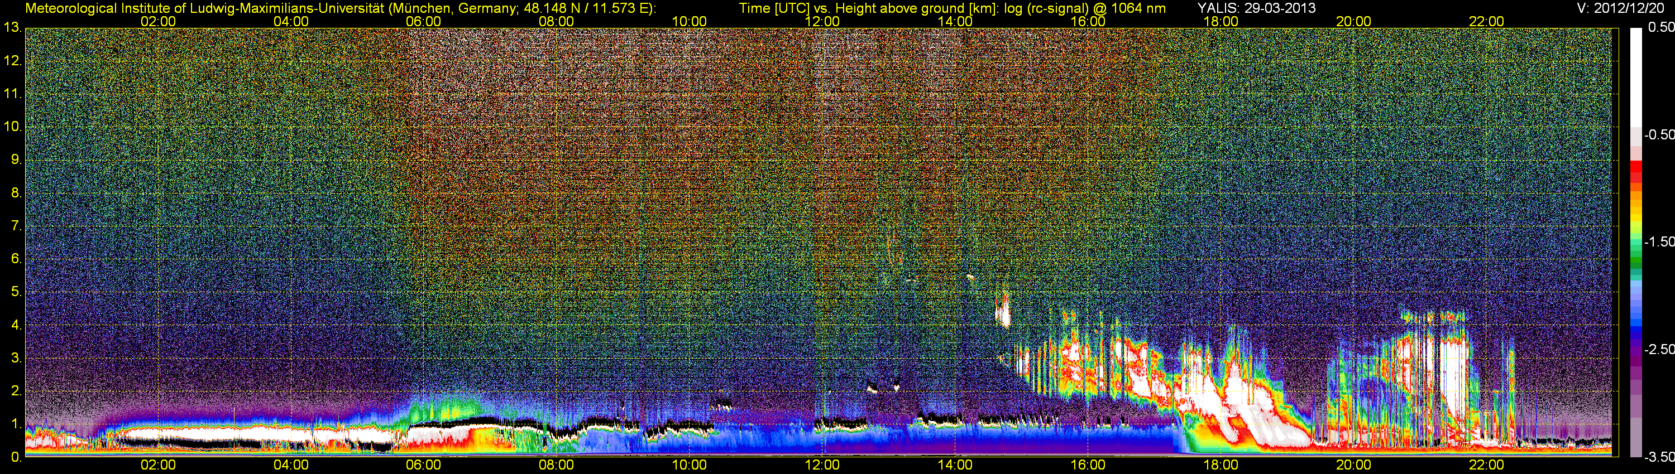Click the 14:00 label on the top time axis

coord(955,21)
